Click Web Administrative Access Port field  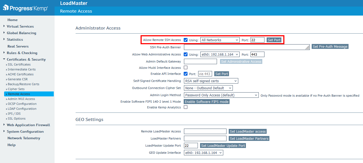click(257, 54)
